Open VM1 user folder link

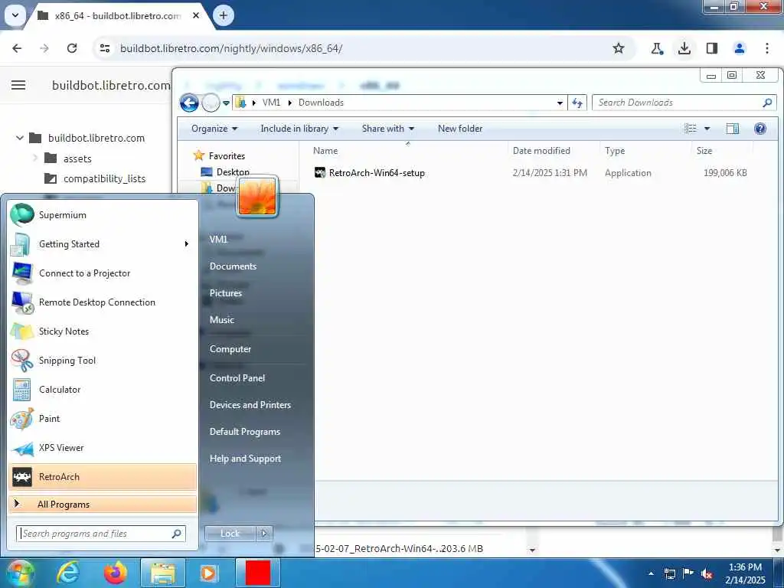(218, 240)
